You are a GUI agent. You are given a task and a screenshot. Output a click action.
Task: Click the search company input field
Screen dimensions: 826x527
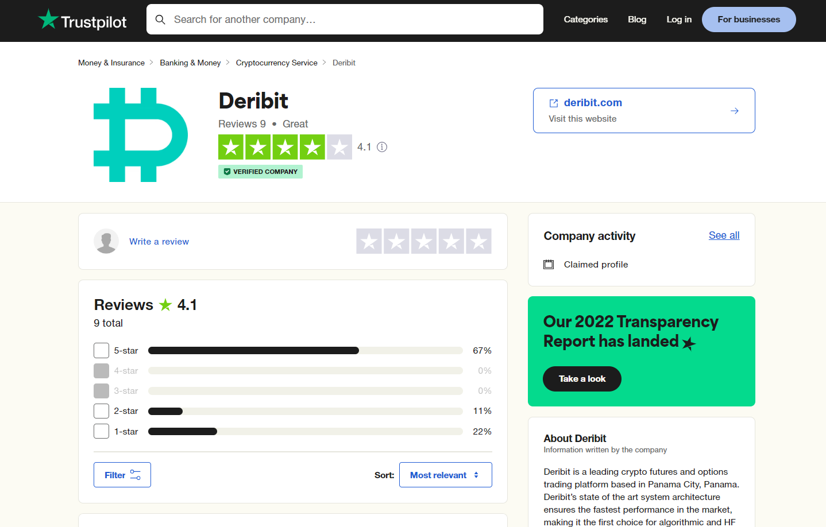pyautogui.click(x=345, y=20)
